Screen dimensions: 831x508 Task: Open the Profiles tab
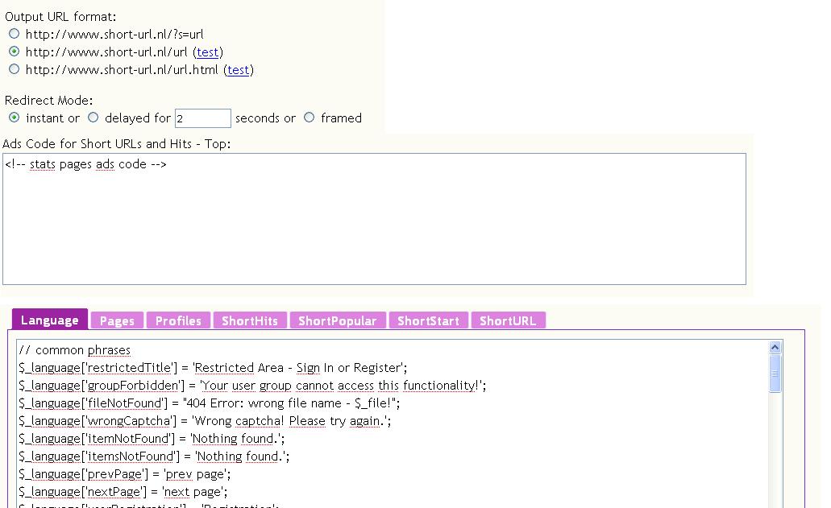179,320
